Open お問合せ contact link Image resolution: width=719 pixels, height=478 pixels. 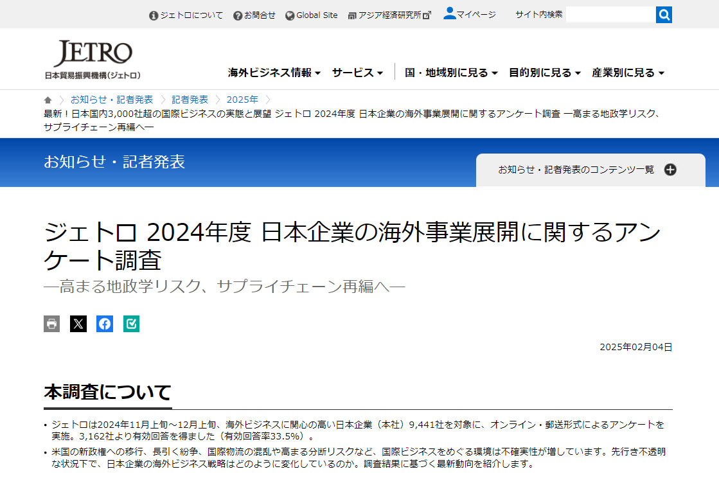tap(254, 15)
